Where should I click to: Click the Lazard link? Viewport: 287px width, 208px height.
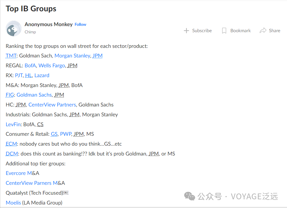(42, 75)
